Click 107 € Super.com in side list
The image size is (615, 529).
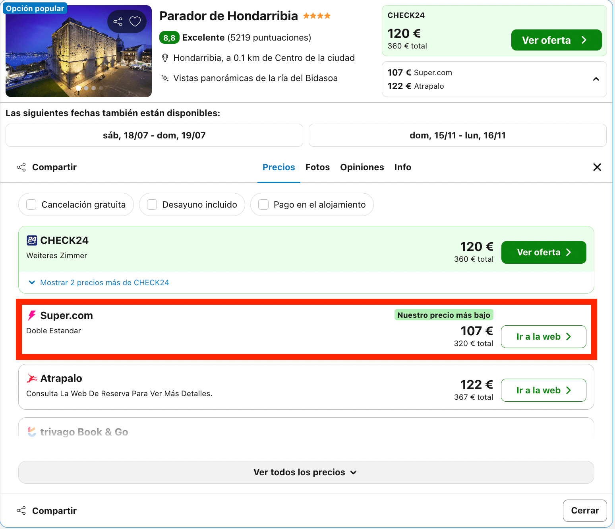[x=420, y=72]
